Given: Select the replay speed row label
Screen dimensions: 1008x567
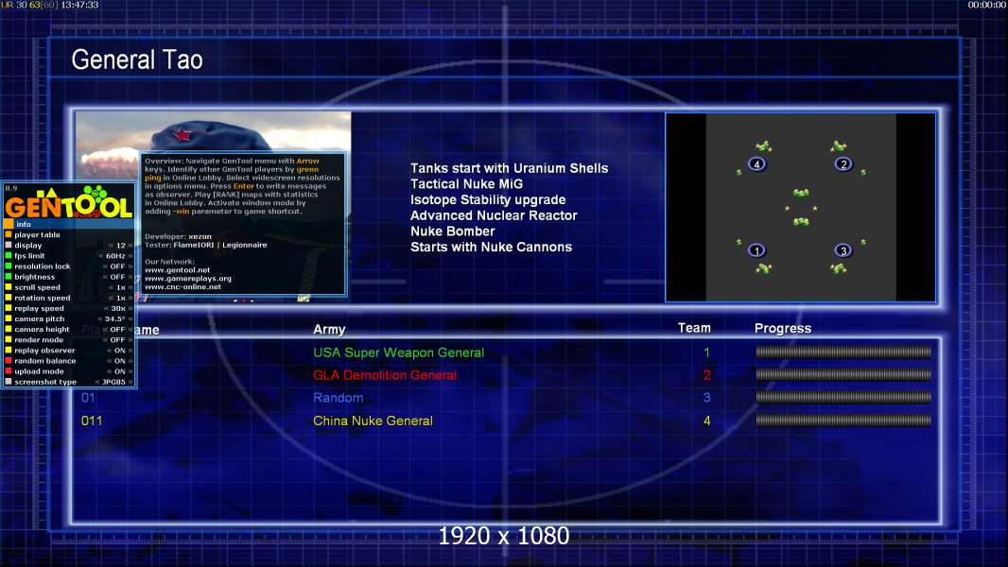Looking at the screenshot, I should [x=39, y=308].
